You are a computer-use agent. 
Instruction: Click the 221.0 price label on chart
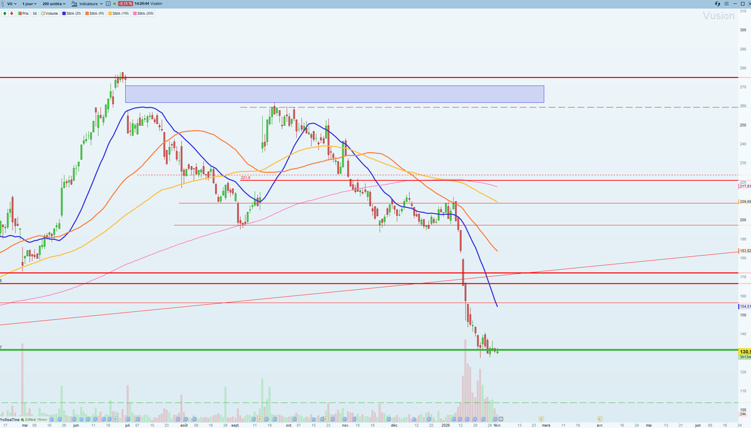tap(246, 178)
